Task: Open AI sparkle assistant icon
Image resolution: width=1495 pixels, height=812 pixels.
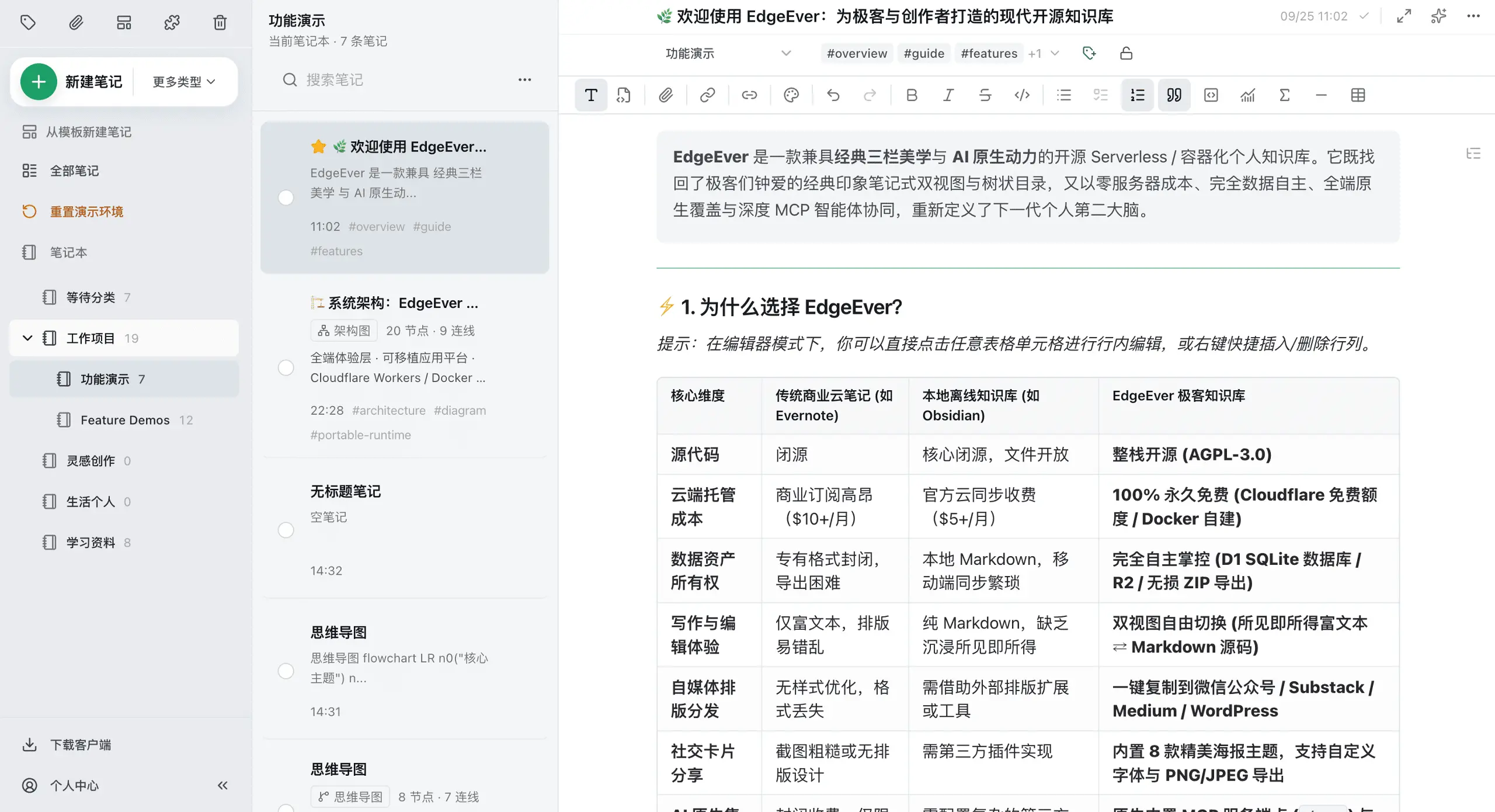Action: click(x=1439, y=16)
